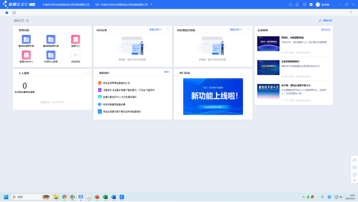Open the notification bell
358x202 pixels.
297,5
